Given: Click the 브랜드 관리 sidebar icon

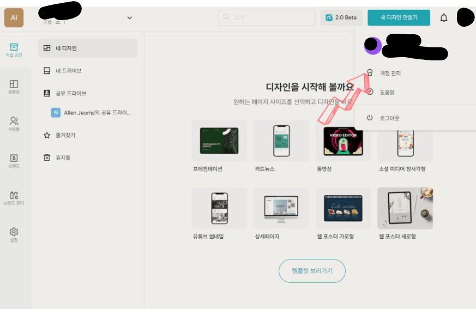Looking at the screenshot, I should click(14, 197).
